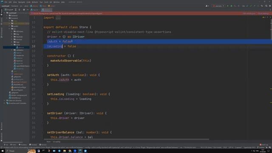Click the editor horizontal scrollbar
The image size is (272, 153).
126,139
